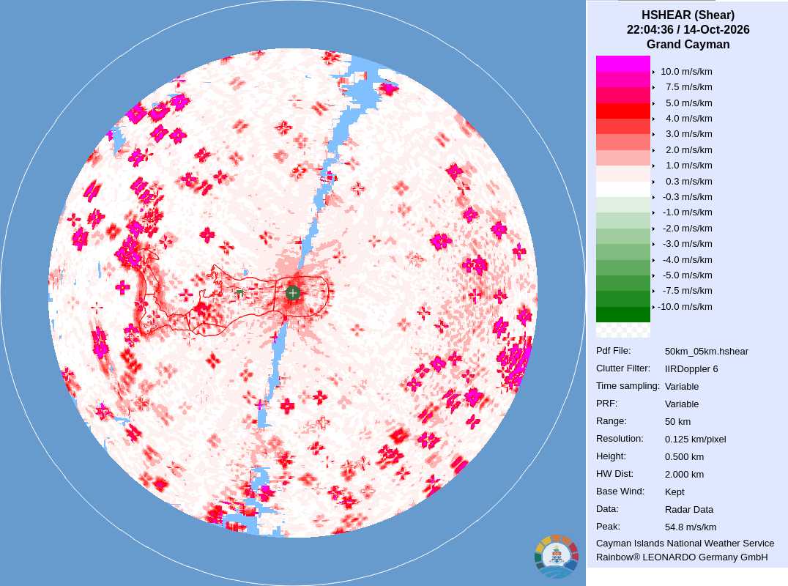Viewport: 788px width, 586px height.
Task: Click the Cayman Islands National Weather Service text
Action: [x=685, y=544]
